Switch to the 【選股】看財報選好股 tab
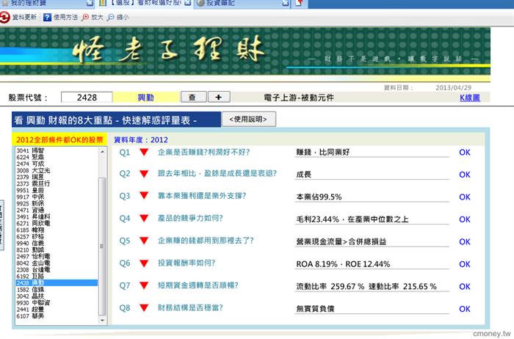Screen dimensions: 514x339 145,3
